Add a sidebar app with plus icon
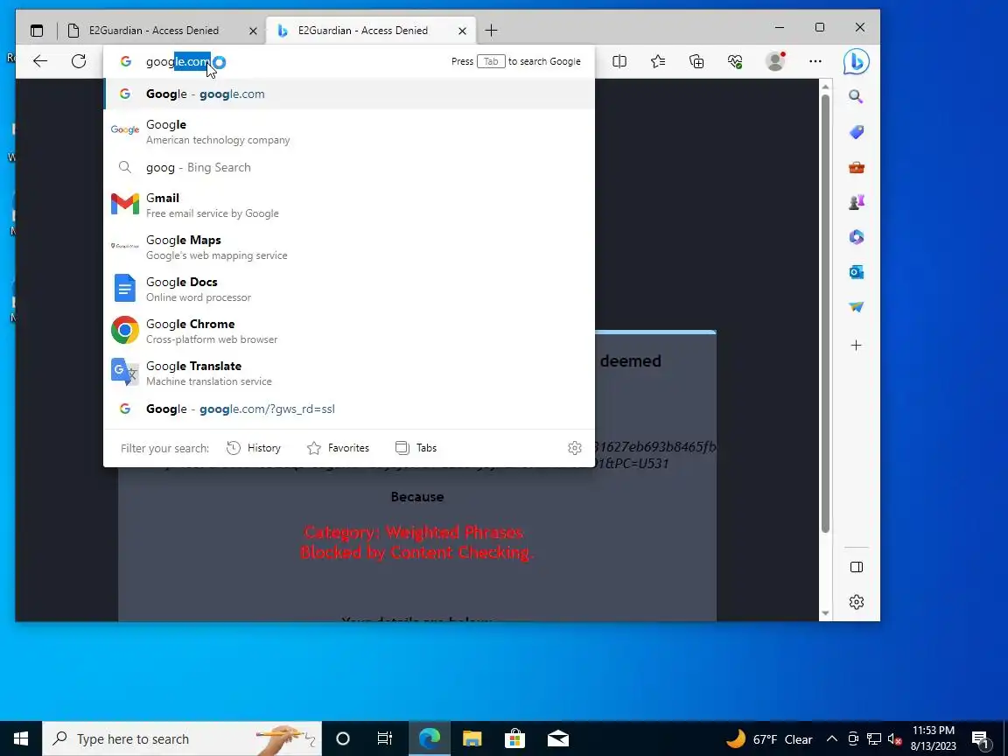 coord(856,346)
